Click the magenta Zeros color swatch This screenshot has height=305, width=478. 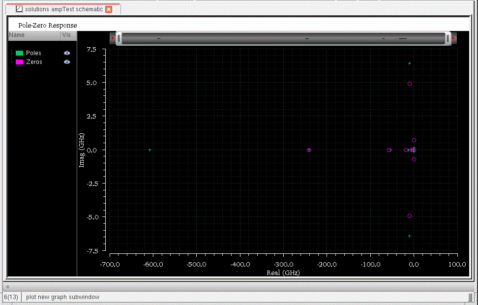[20, 62]
